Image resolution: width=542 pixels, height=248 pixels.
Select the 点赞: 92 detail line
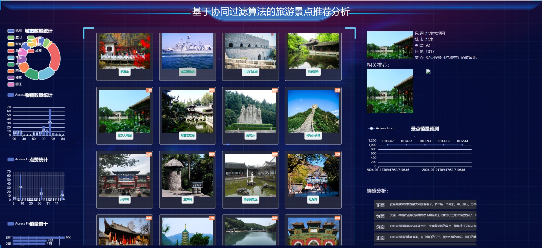coord(422,45)
